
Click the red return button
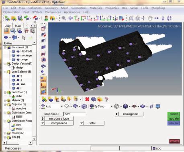pos(174,141)
